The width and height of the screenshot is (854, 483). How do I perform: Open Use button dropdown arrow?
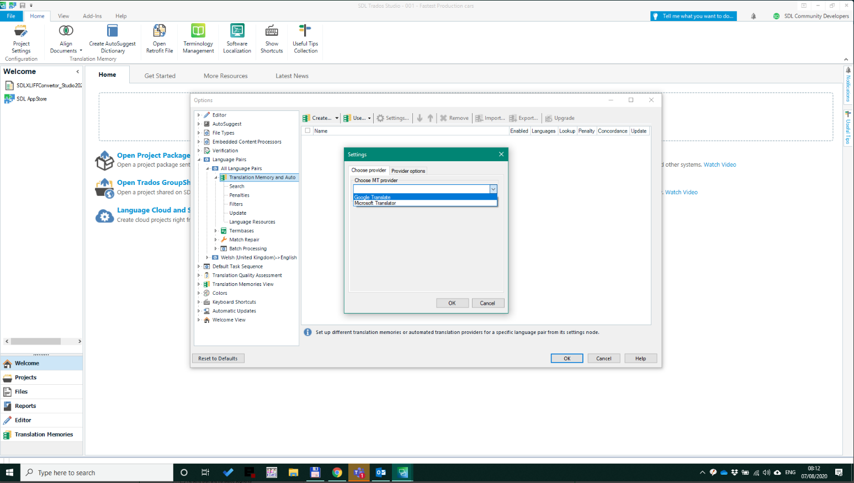369,118
